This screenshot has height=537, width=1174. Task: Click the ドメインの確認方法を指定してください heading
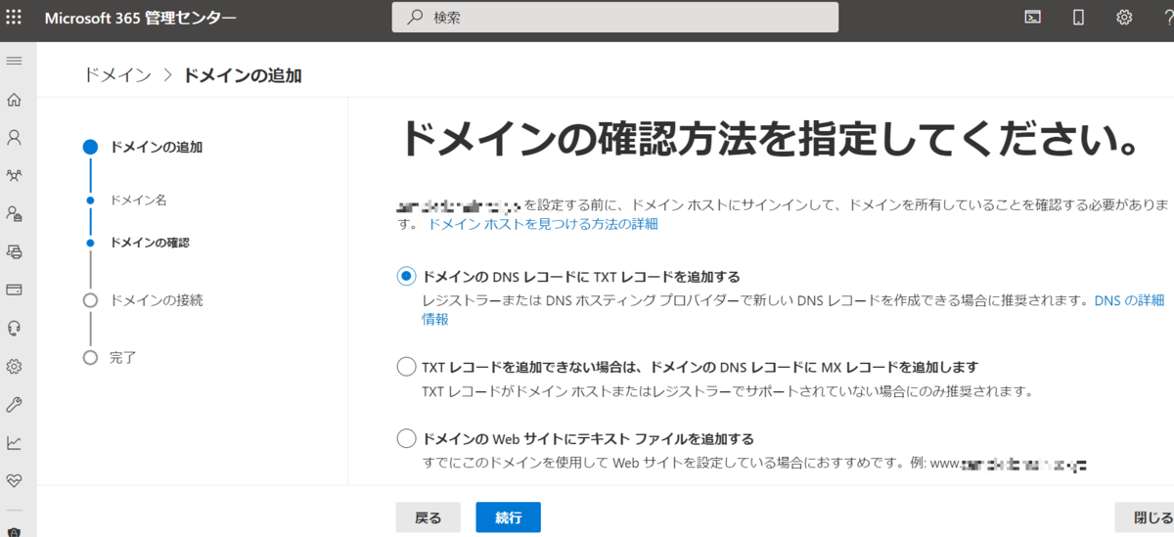point(772,140)
